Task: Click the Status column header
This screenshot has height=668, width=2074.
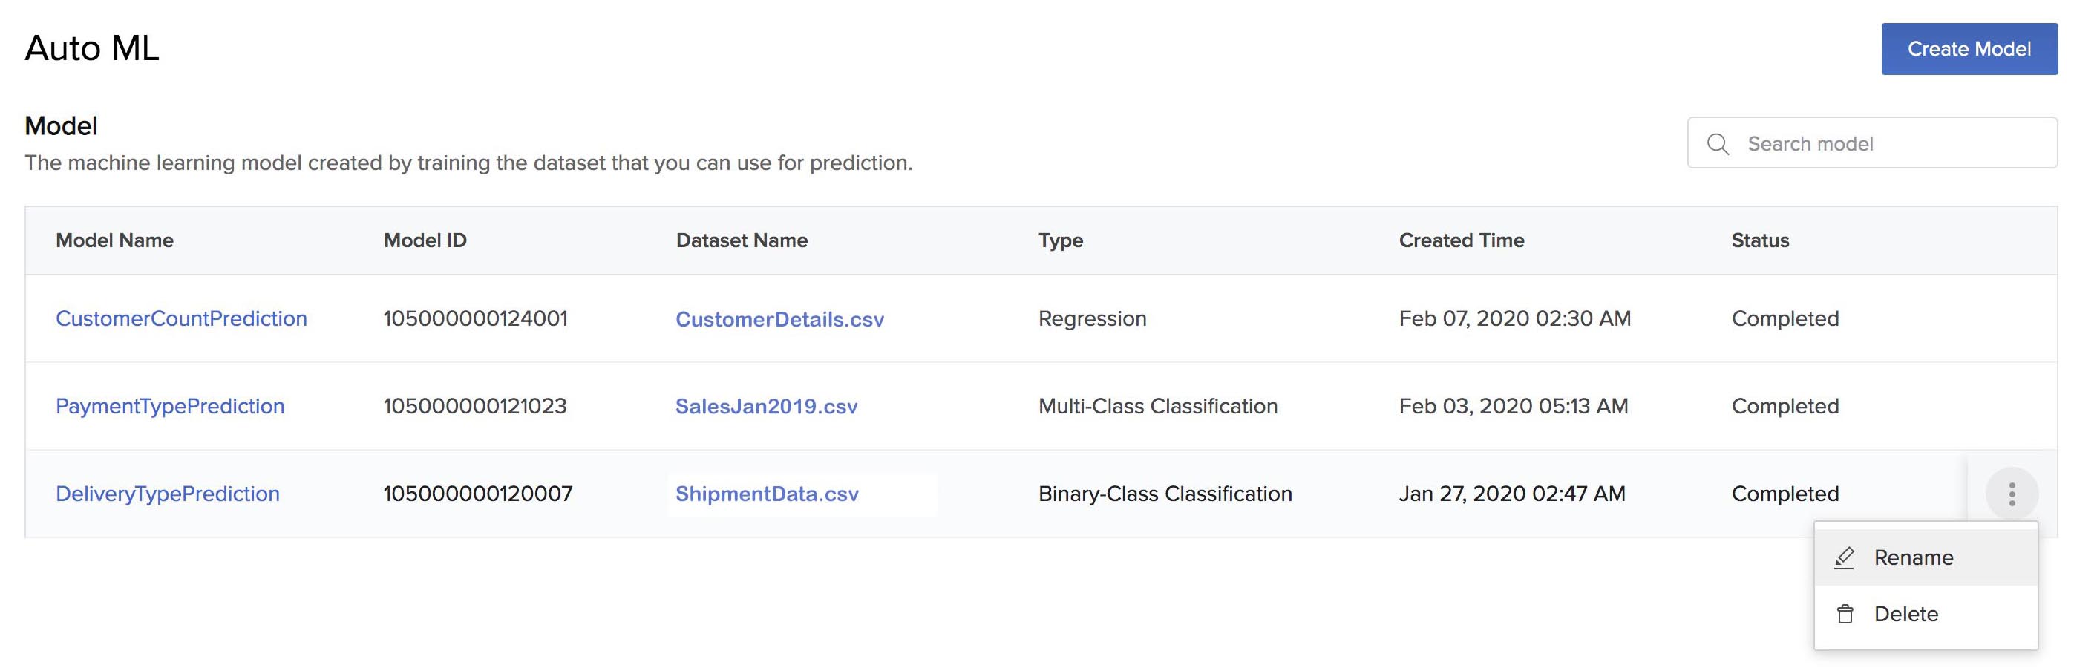Action: click(1760, 240)
